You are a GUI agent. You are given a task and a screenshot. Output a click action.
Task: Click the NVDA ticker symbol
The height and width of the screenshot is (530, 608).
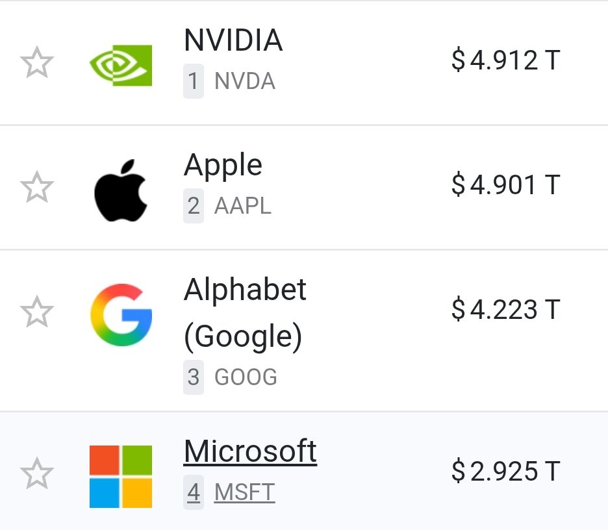(245, 81)
